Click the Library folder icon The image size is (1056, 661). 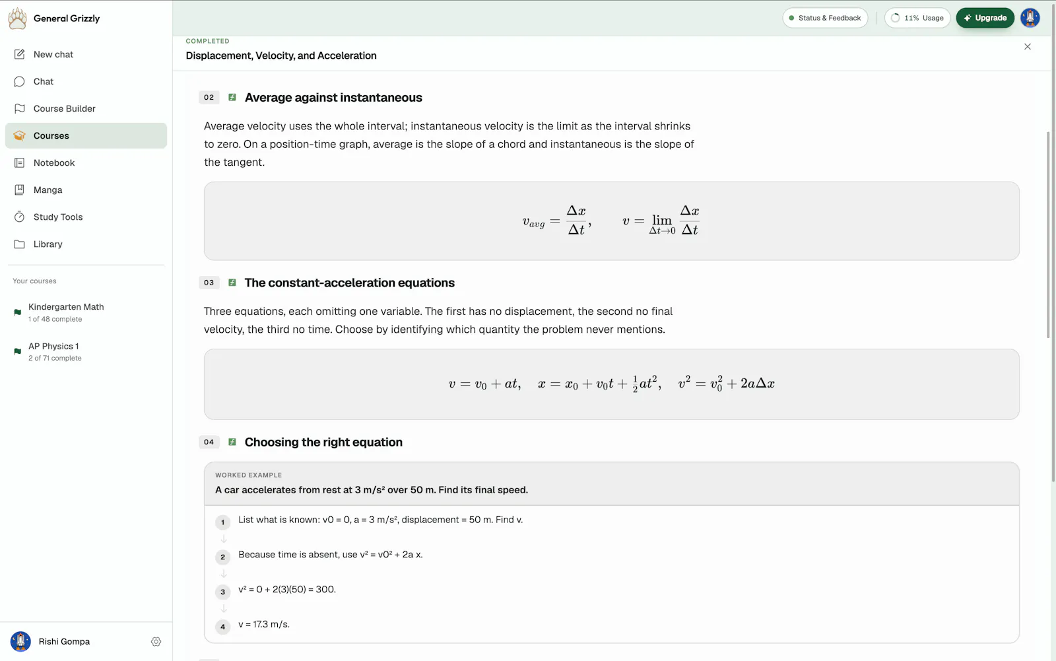[x=20, y=244]
